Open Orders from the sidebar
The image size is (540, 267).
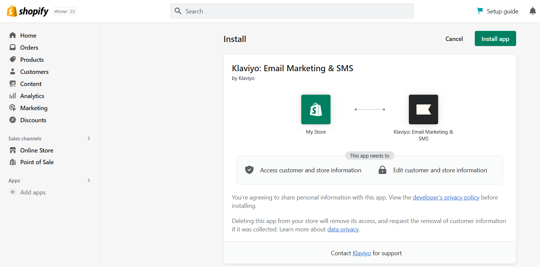pos(29,47)
